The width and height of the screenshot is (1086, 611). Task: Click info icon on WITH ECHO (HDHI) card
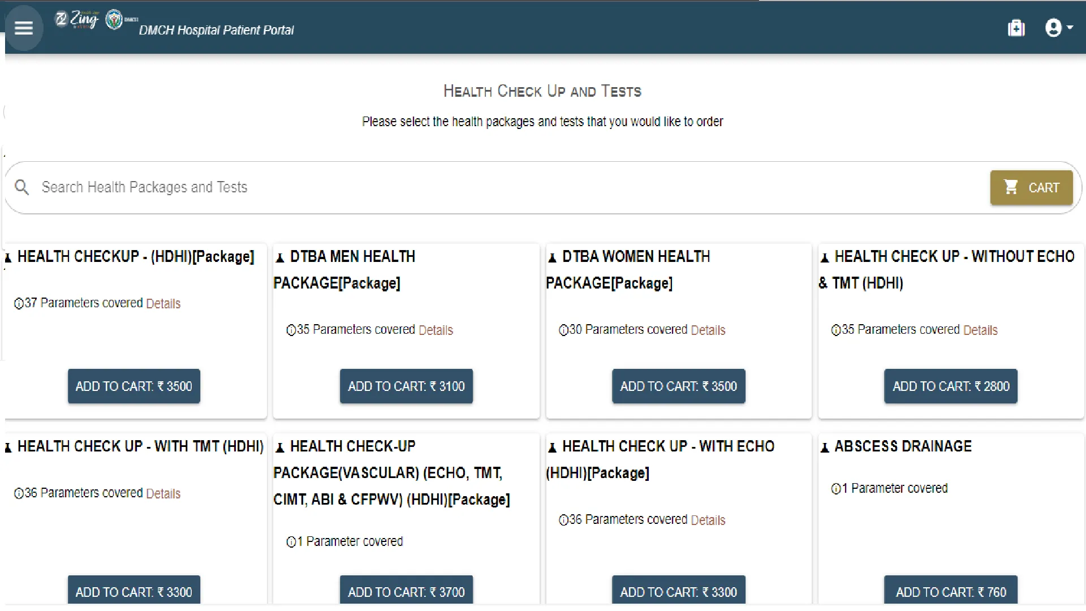[563, 520]
